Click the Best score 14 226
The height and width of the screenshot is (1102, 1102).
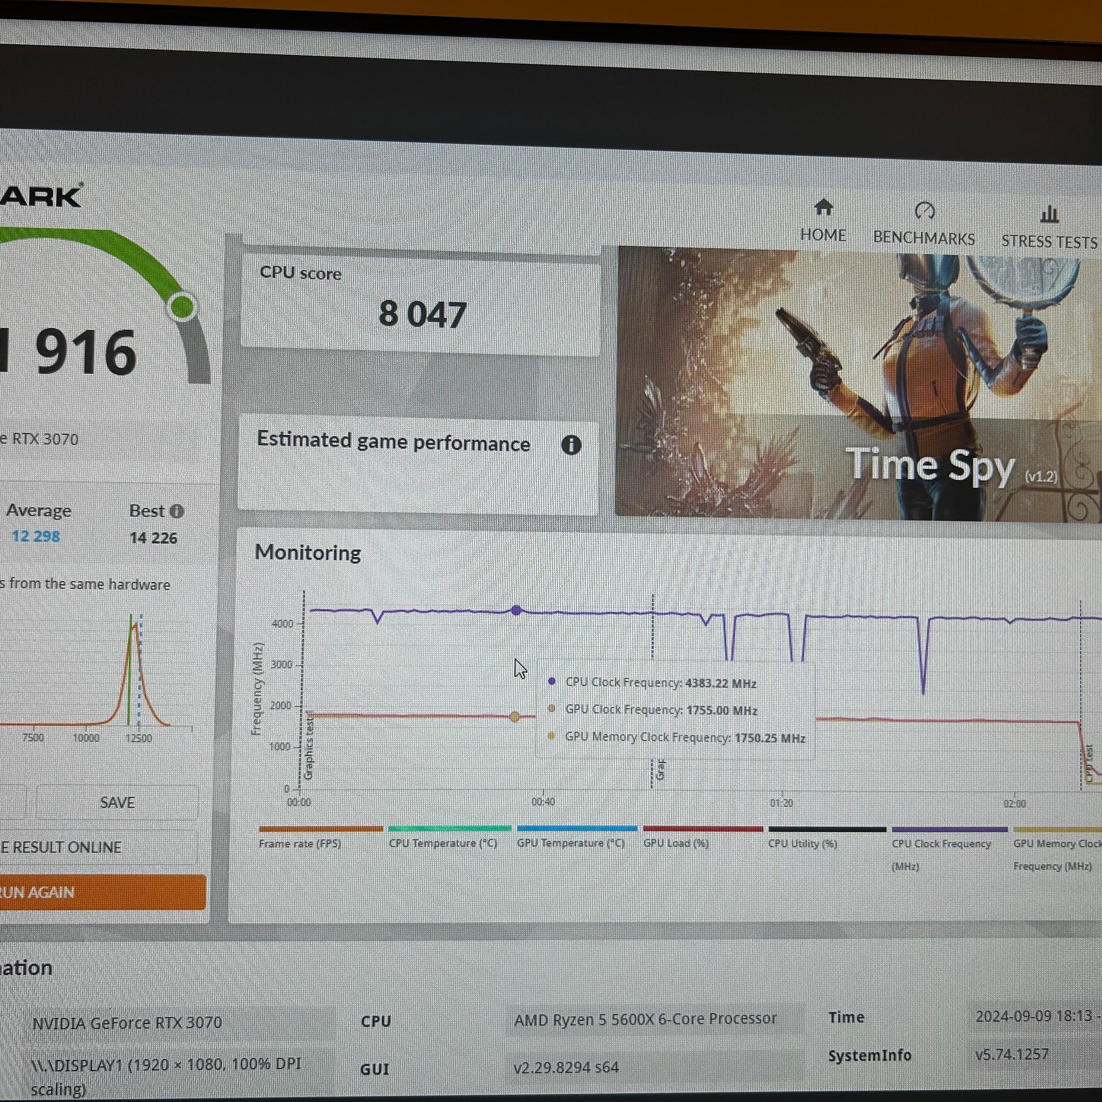click(153, 538)
